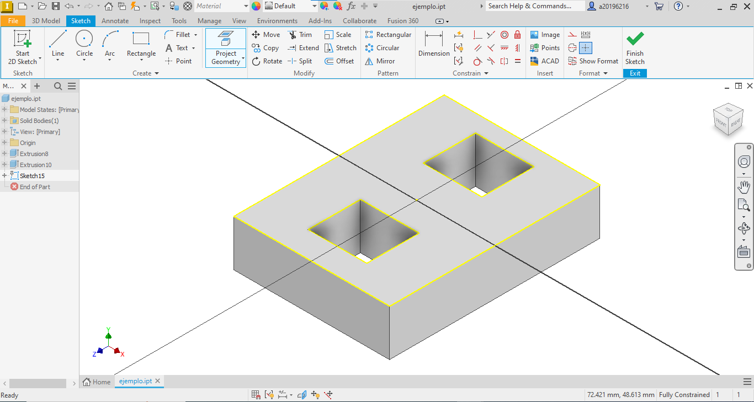Click the Dimension tool
Viewport: 754px width, 402px height.
pos(434,45)
